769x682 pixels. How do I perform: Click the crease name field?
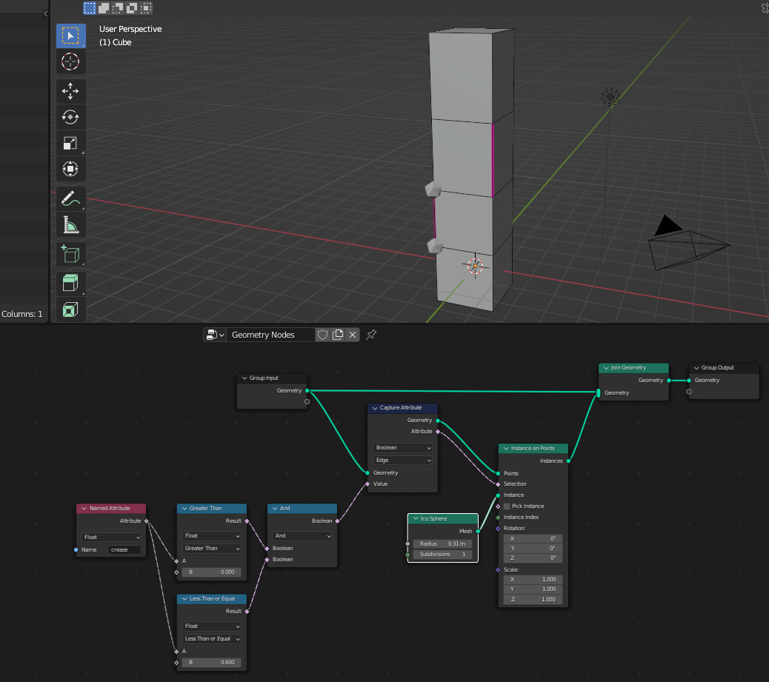(x=124, y=550)
